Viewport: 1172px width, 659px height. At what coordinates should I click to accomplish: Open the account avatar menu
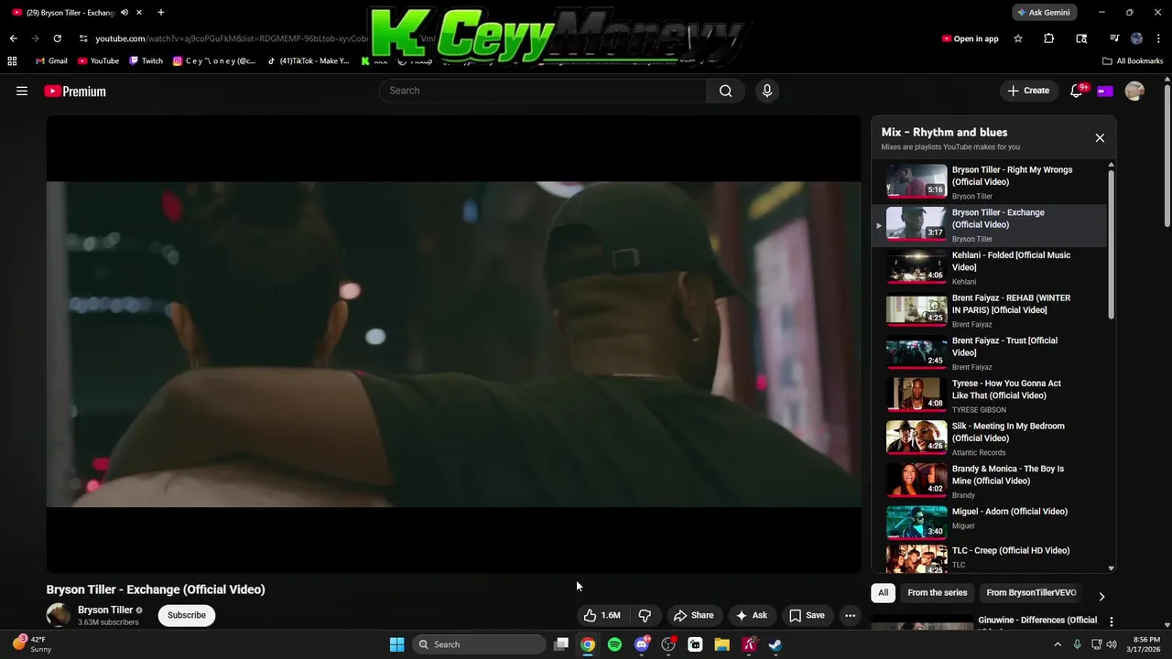[1134, 91]
